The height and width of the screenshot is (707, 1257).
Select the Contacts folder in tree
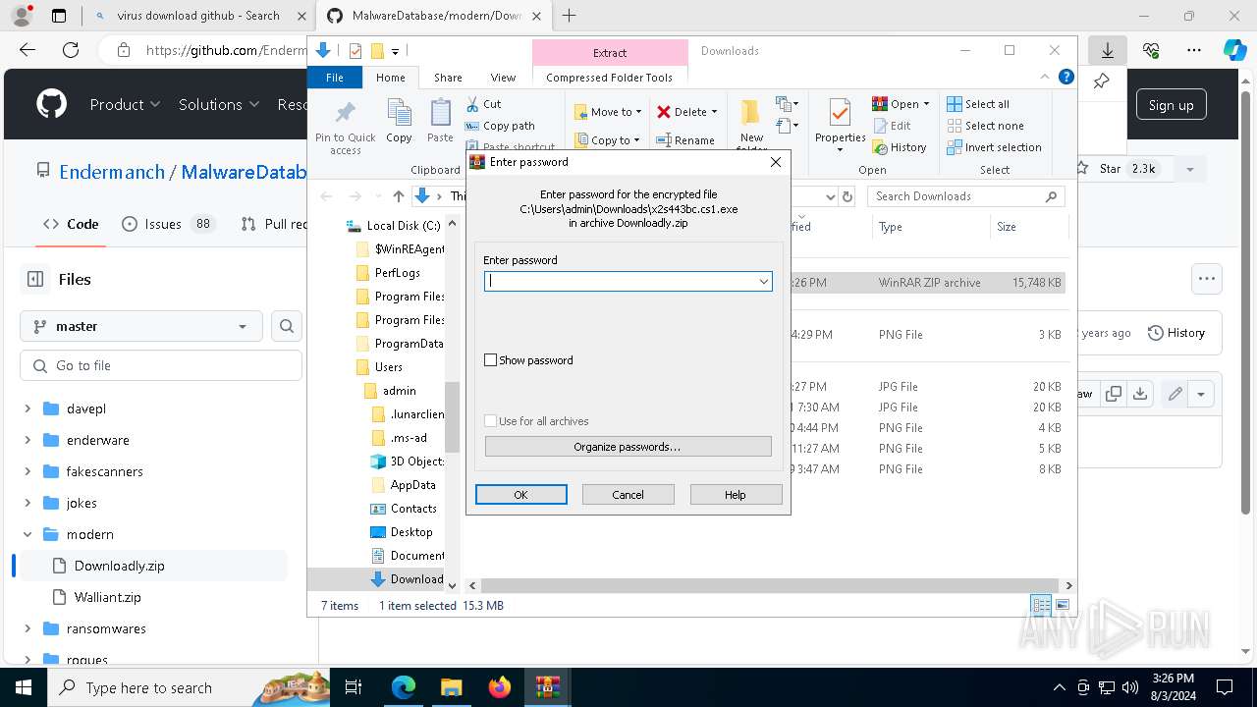413,509
